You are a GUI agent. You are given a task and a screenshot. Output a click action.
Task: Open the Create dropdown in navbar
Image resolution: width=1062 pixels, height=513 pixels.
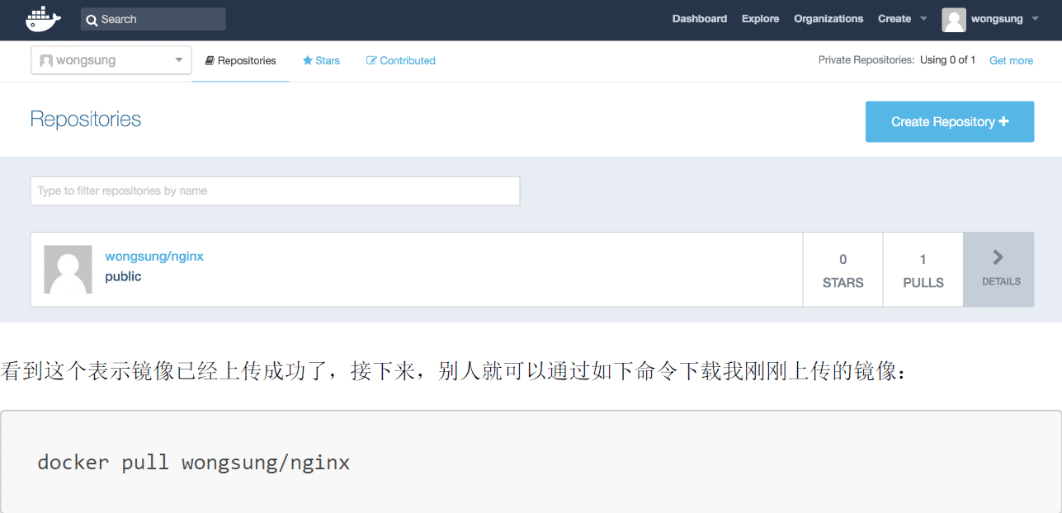tap(901, 18)
